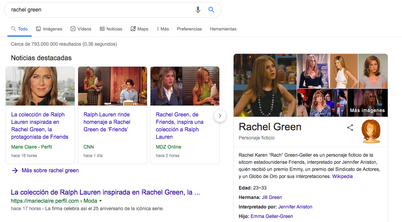Open MDZ Online news card photo
This screenshot has height=222, width=402.
click(x=185, y=86)
